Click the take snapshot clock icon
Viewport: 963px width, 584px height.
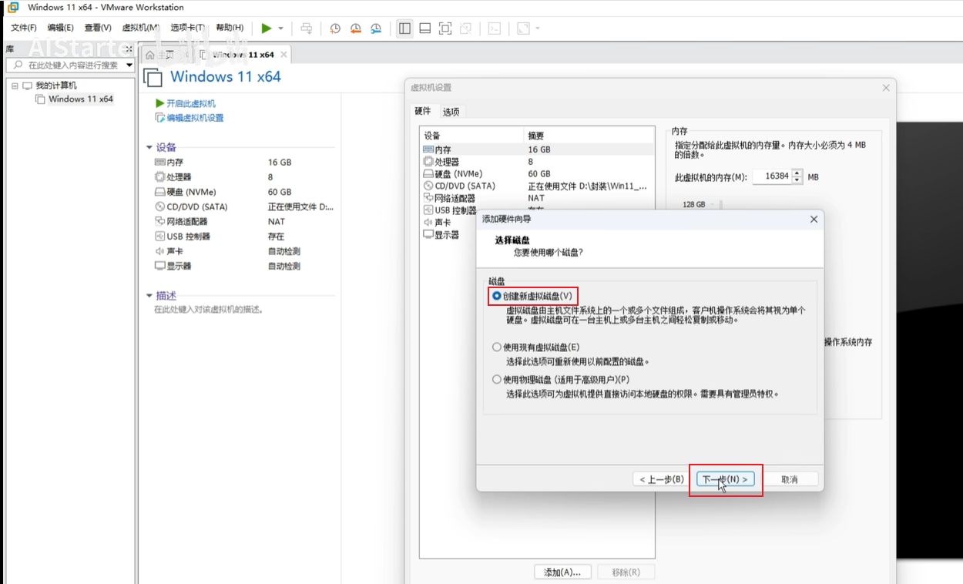pyautogui.click(x=335, y=29)
